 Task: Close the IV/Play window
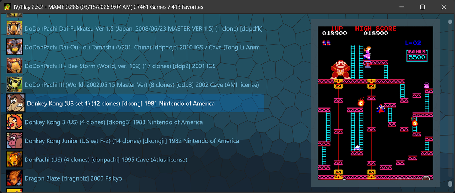click(444, 7)
